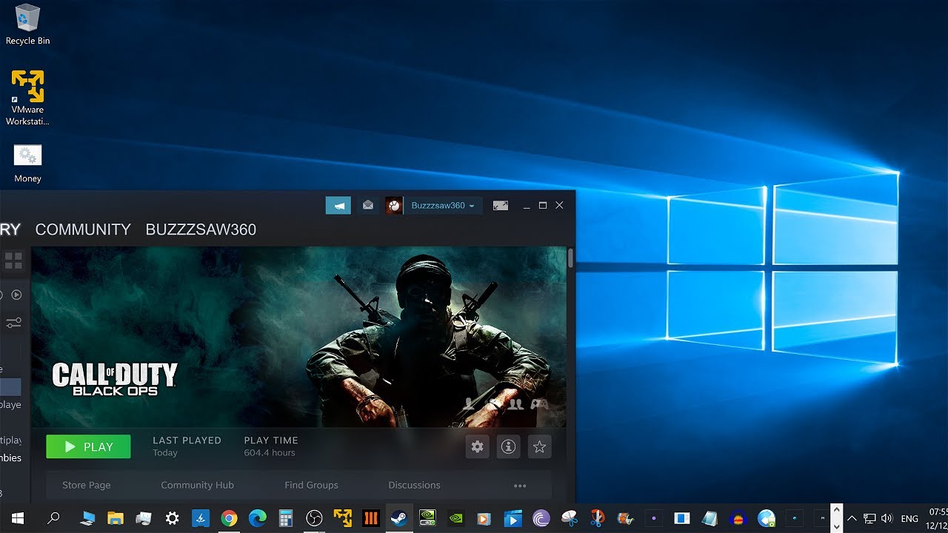Open game settings gear icon
The width and height of the screenshot is (948, 533).
pyautogui.click(x=477, y=446)
